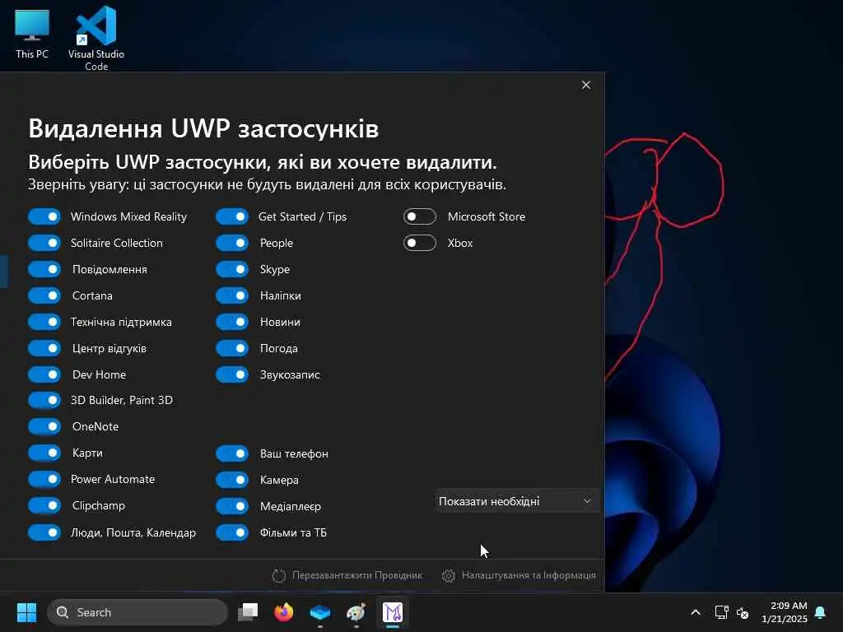
Task: Disable the Skype toggle
Action: pyautogui.click(x=232, y=269)
